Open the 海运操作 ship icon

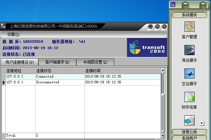[x=189, y=50]
